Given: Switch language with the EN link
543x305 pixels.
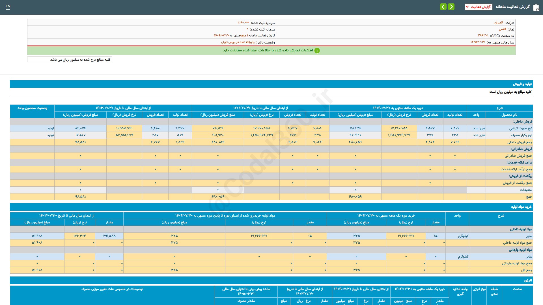Looking at the screenshot, I should pyautogui.click(x=8, y=6).
